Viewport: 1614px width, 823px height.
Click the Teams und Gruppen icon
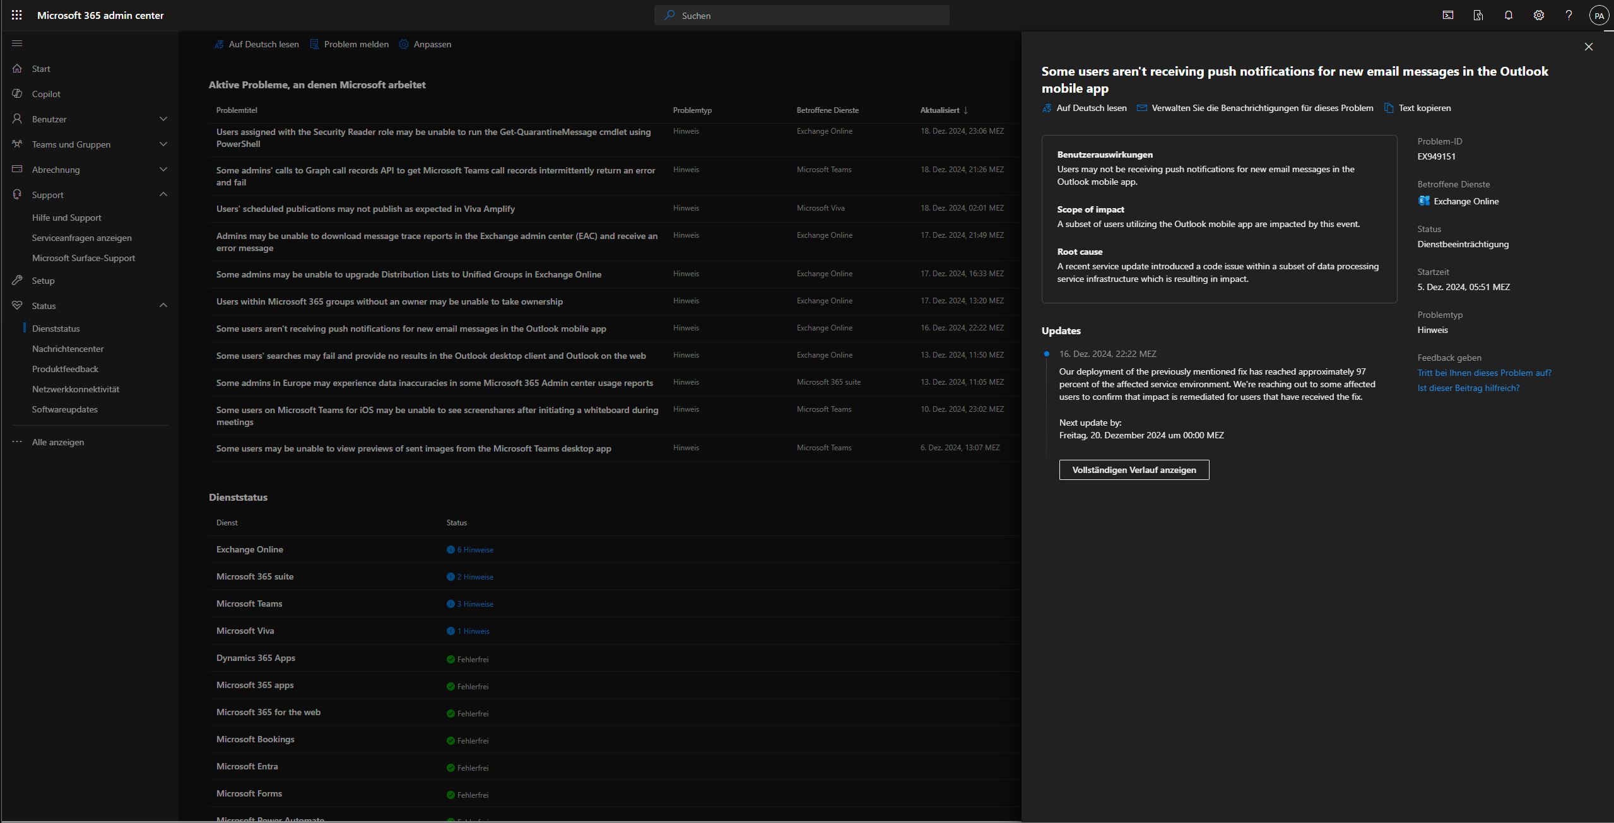[17, 144]
